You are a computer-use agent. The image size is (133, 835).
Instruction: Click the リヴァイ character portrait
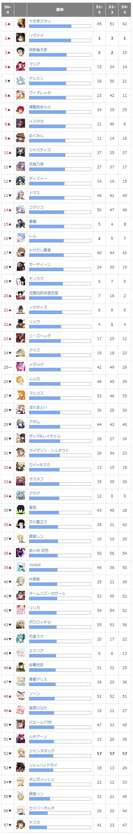coord(21,38)
